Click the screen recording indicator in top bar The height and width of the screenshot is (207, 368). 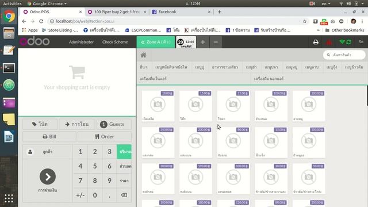[x=312, y=3]
